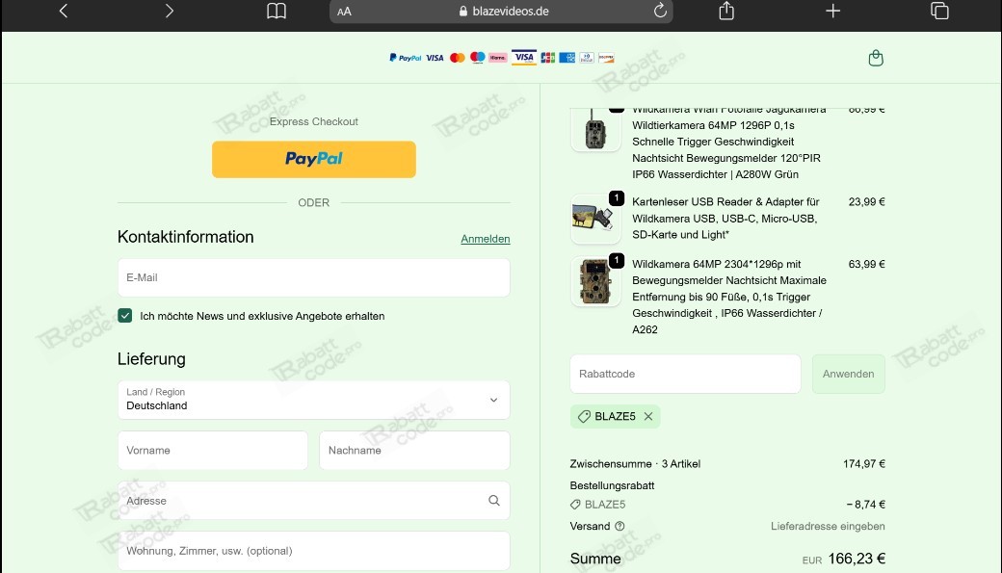Open the share sheet icon
The width and height of the screenshot is (1002, 573).
pyautogui.click(x=726, y=11)
